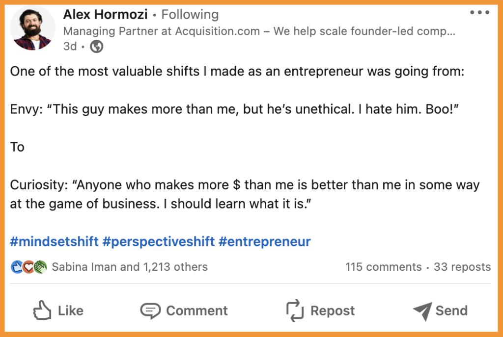Click the red heart reaction icon
This screenshot has width=503, height=337.
28,267
